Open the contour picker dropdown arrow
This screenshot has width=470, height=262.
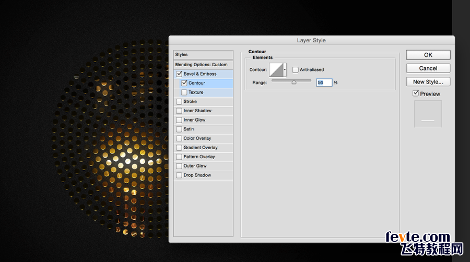point(285,70)
